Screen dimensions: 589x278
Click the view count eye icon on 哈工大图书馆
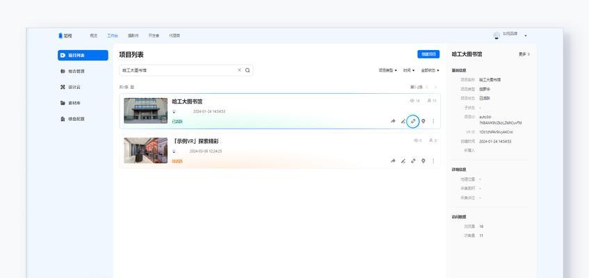(x=412, y=101)
